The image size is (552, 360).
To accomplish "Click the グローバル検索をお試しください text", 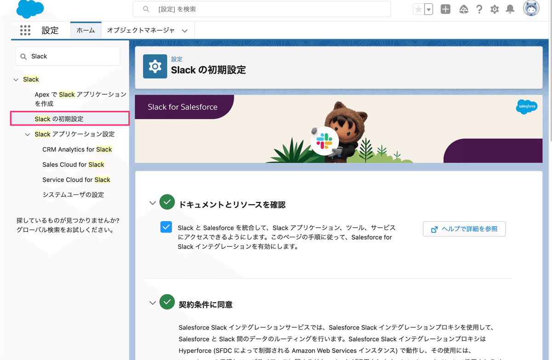I will tap(65, 229).
